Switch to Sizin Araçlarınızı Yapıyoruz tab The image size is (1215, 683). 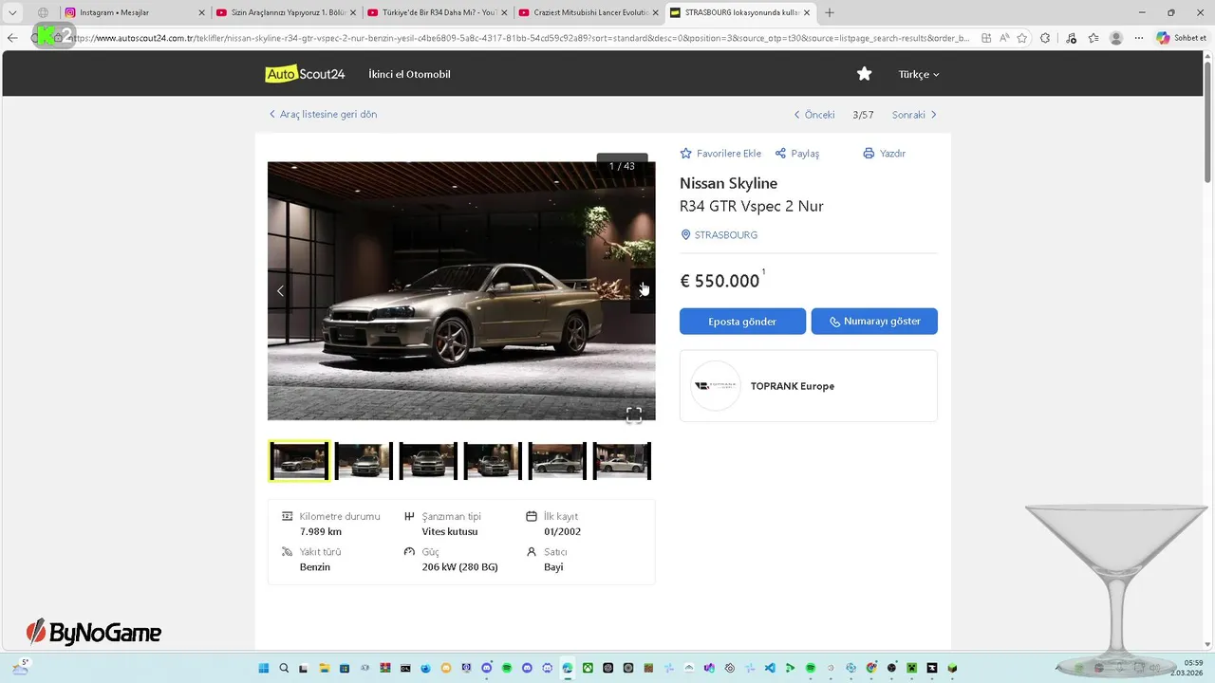[x=287, y=12]
